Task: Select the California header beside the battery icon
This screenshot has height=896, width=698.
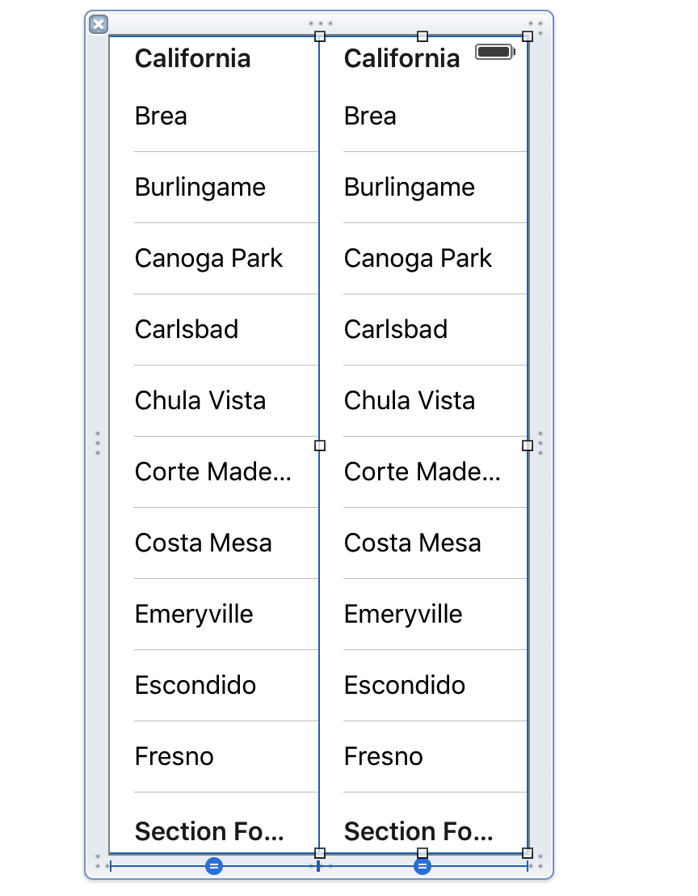Action: 402,58
